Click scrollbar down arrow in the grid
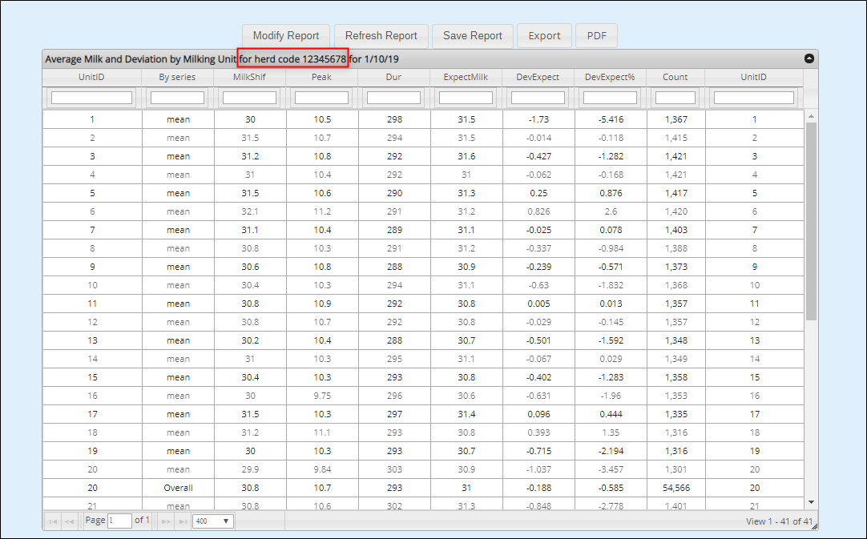867x539 pixels. coord(811,502)
